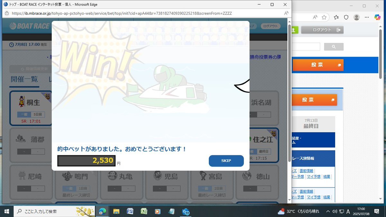Open Microsoft Edge from the taskbar
Image resolution: width=386 pixels, height=217 pixels.
coord(103,211)
